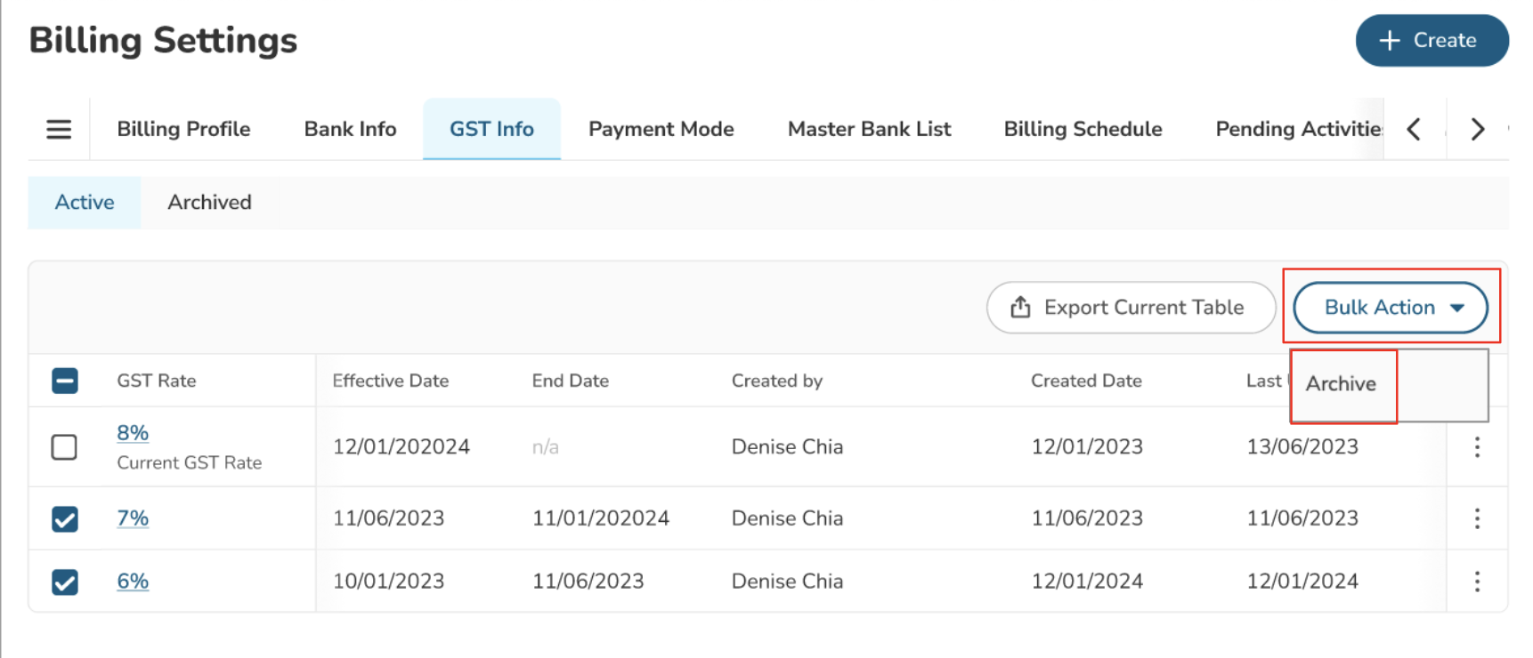This screenshot has width=1533, height=658.
Task: Go to the Payment Mode tab
Action: click(661, 130)
